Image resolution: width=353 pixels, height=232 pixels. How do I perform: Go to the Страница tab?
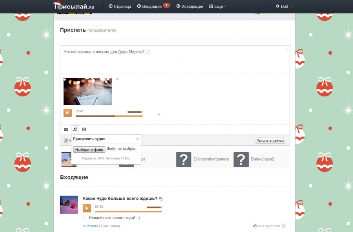(x=120, y=6)
